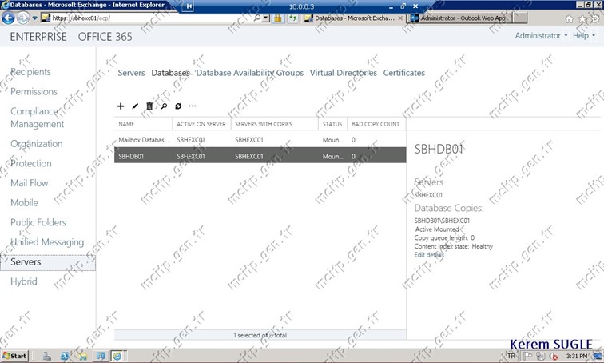Open Permissions in the left navigation

click(34, 91)
